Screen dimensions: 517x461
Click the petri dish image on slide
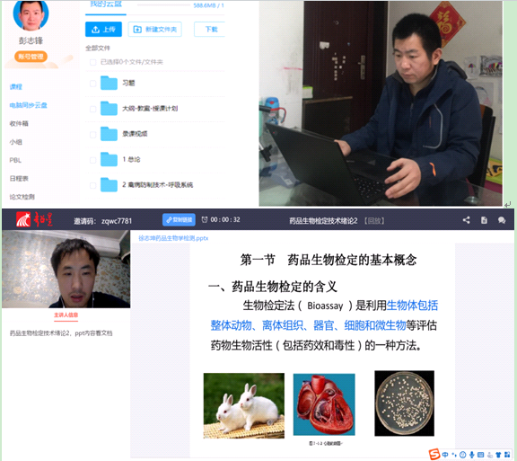tap(404, 403)
